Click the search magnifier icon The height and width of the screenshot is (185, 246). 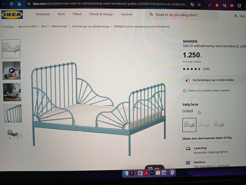pos(151,14)
